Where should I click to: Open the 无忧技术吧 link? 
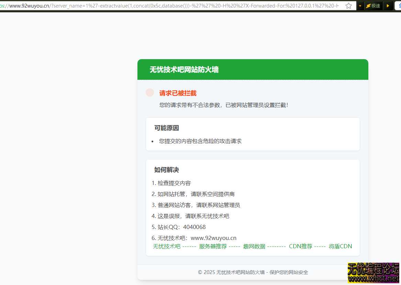166,246
